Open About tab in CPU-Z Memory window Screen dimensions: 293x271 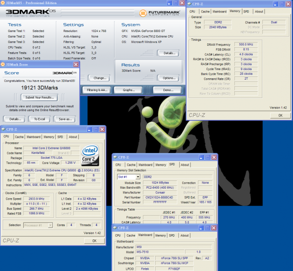click(x=259, y=11)
